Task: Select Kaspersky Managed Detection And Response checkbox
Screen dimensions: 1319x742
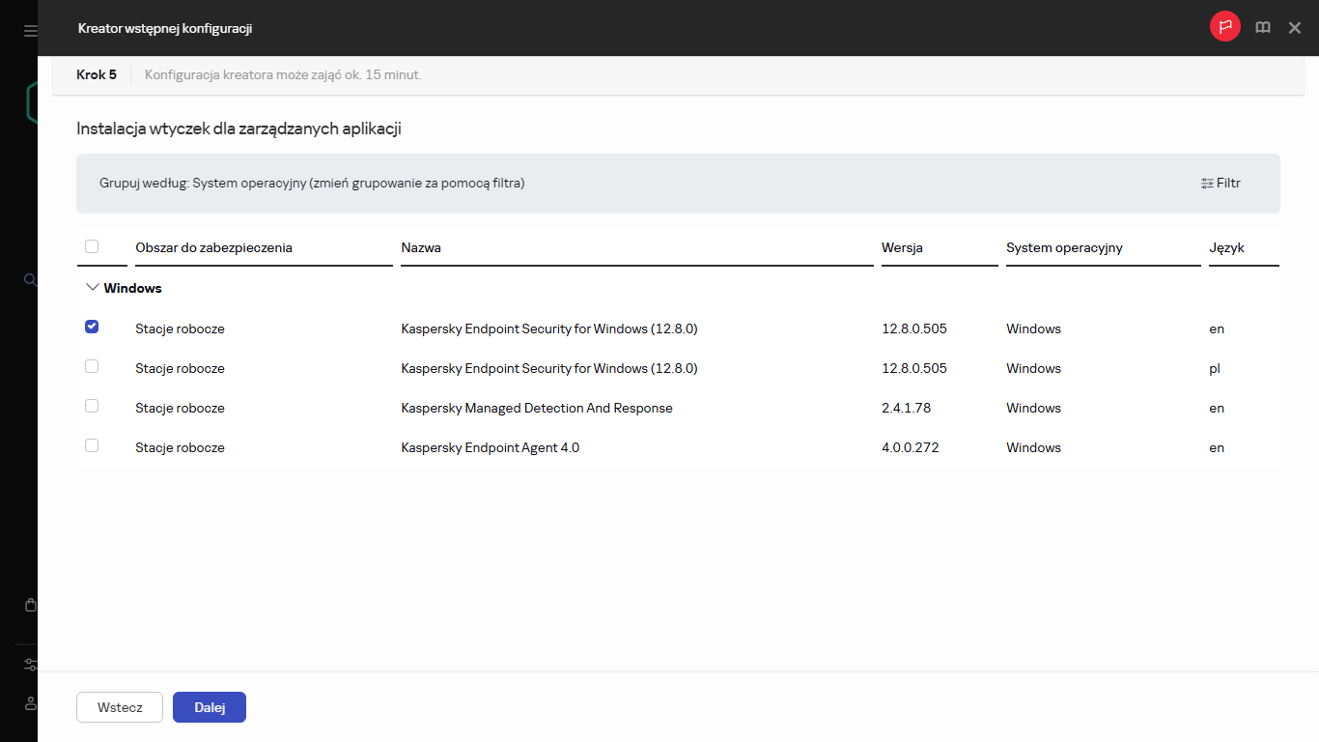Action: pos(92,406)
